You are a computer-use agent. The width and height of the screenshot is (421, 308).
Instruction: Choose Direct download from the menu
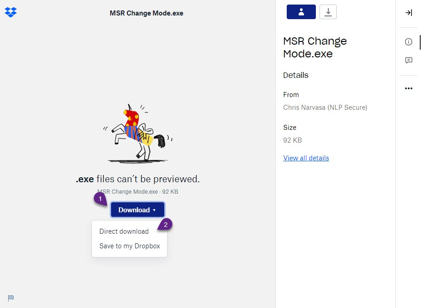(x=124, y=231)
